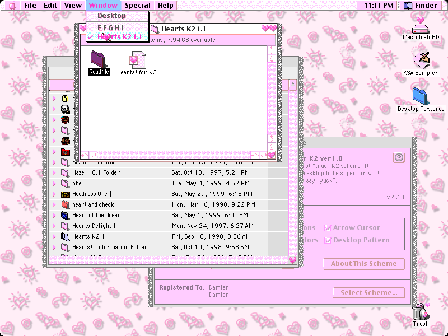Click the 7.94 GB available status text
This screenshot has width=448, height=336.
coord(191,40)
